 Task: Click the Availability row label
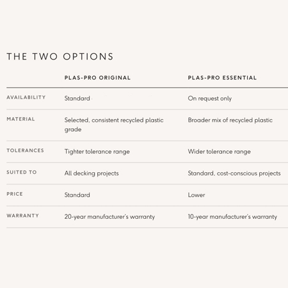click(x=26, y=97)
